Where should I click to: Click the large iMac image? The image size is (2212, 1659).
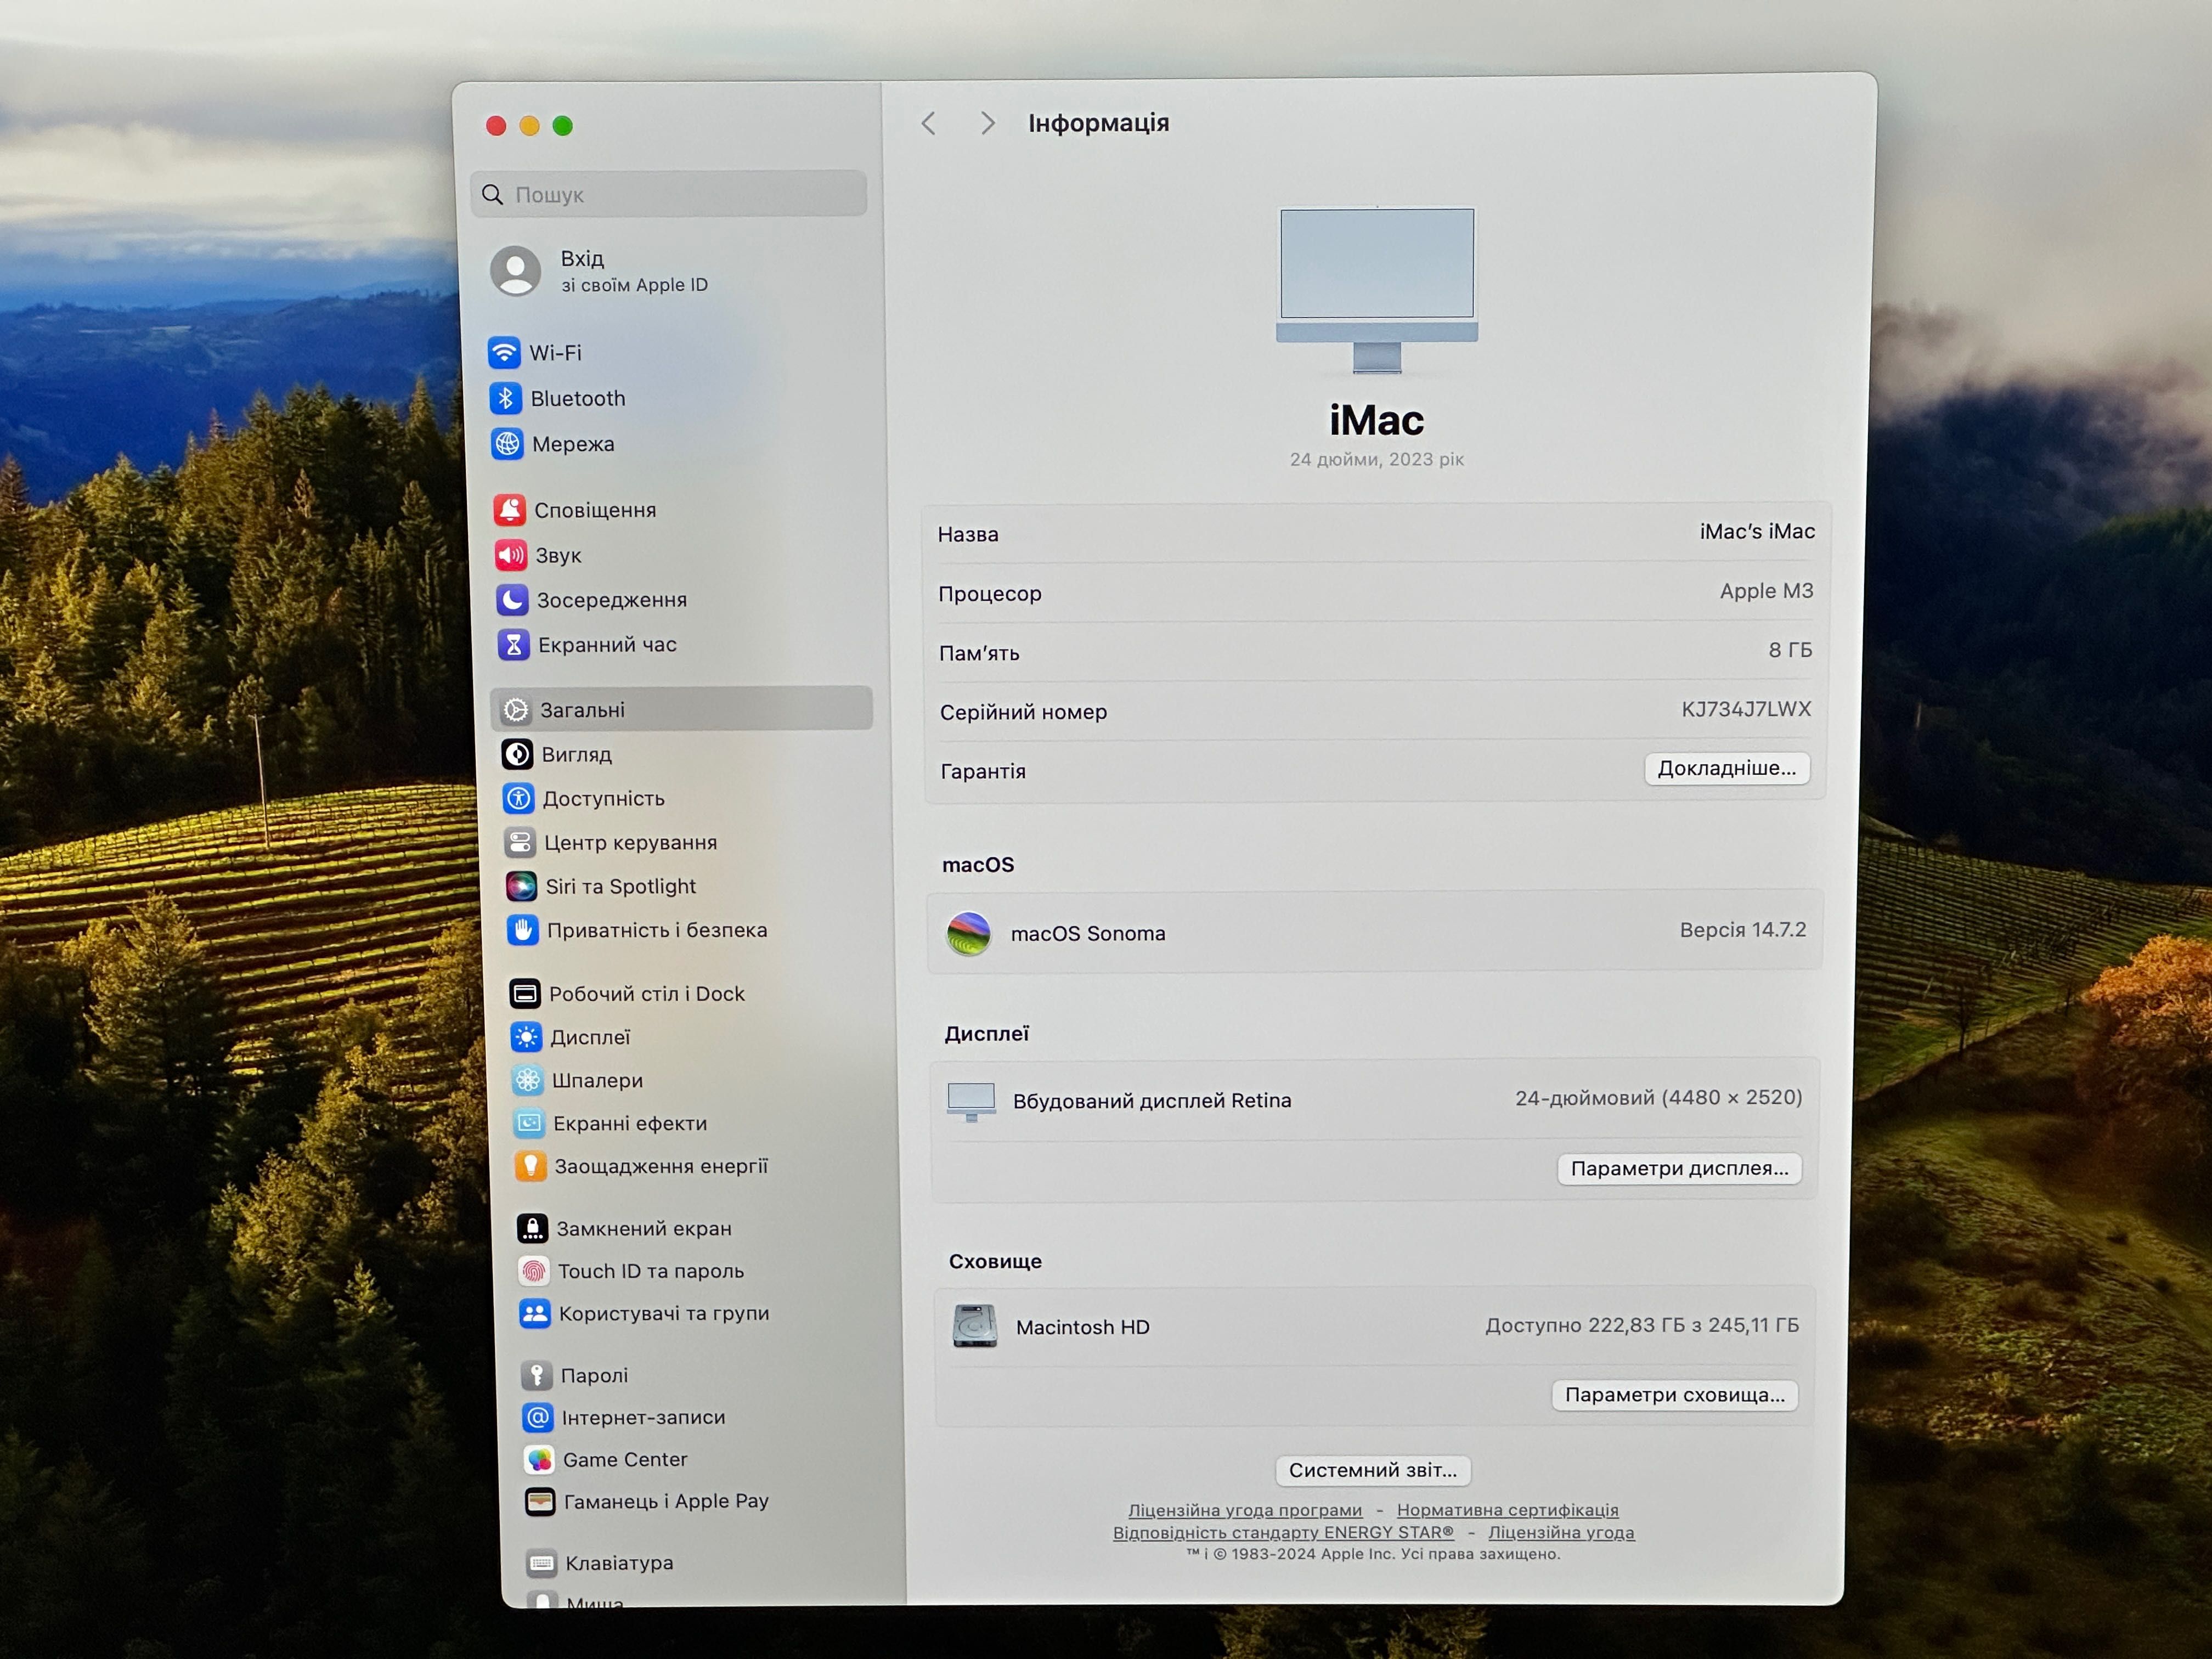coord(1377,290)
